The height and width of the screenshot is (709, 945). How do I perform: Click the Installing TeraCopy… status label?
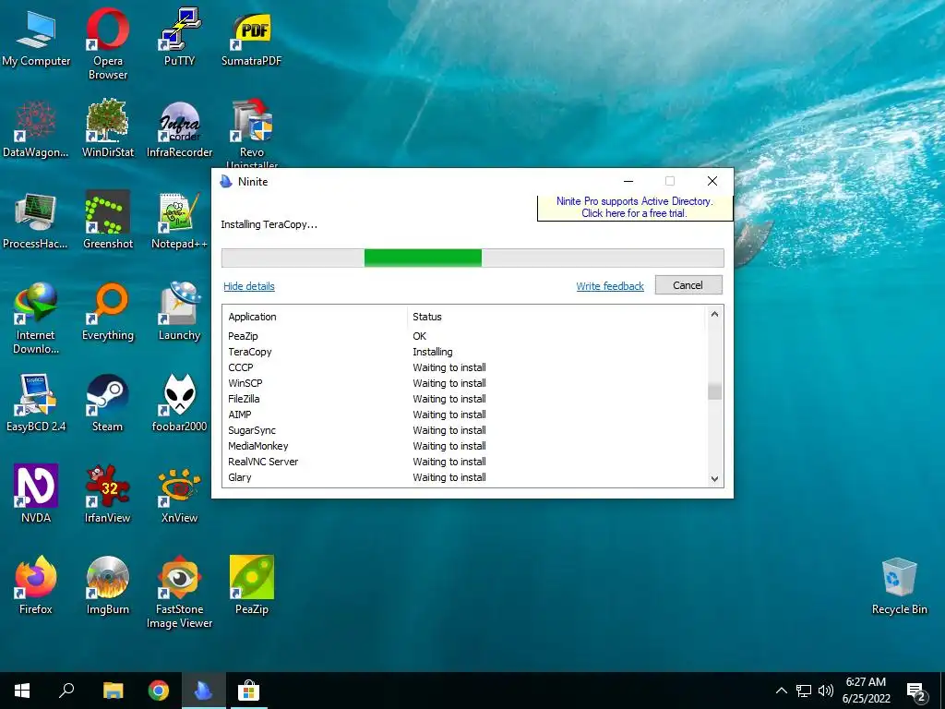[x=269, y=224]
